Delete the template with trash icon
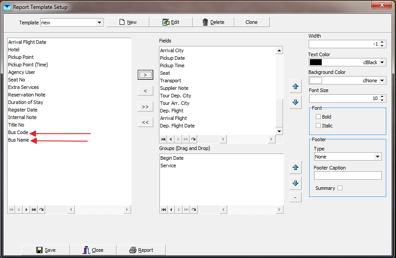 coord(213,22)
